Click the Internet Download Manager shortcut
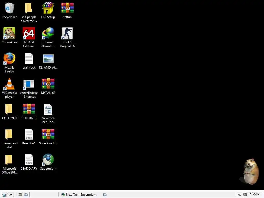This screenshot has height=198, width=264. [48, 33]
